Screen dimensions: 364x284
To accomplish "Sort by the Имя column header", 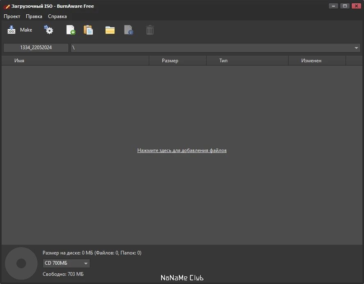I will click(x=75, y=61).
